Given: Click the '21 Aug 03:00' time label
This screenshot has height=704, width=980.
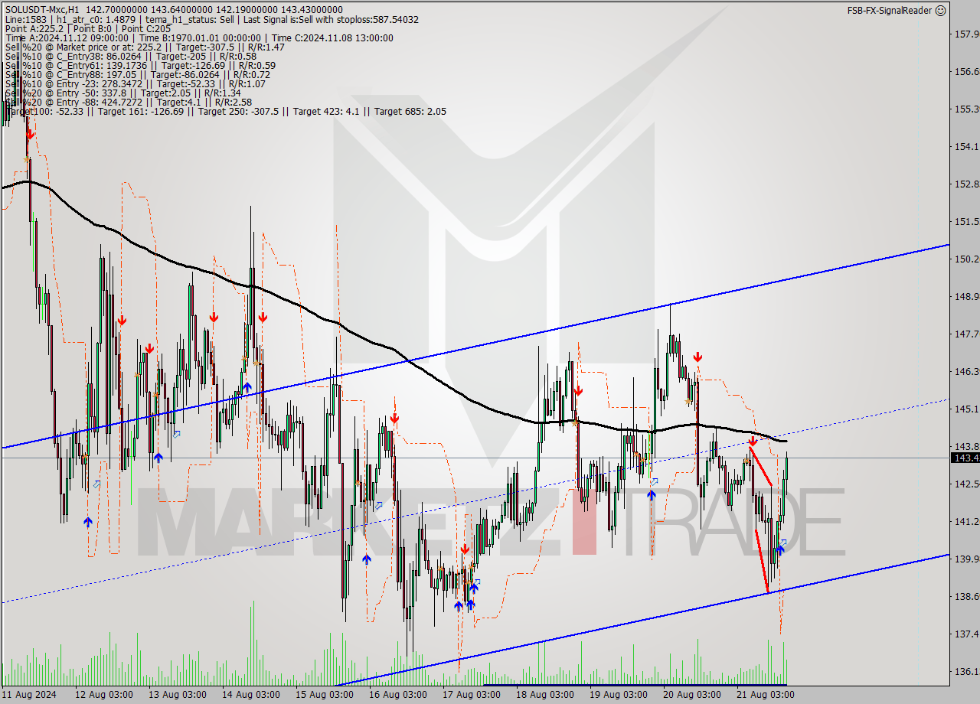Looking at the screenshot, I should point(766,694).
